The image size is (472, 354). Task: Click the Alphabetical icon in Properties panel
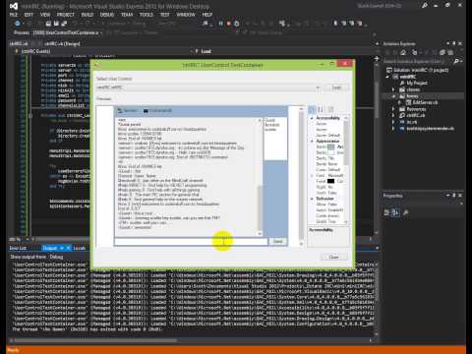[x=395, y=212]
